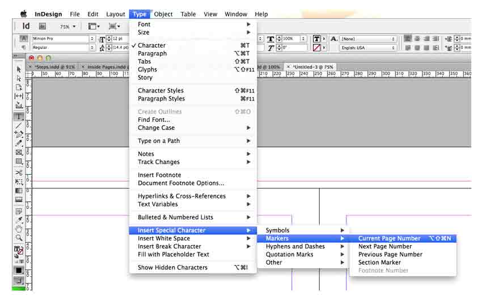This screenshot has height=304, width=482.
Task: Select the Scissors tool
Action: 19,172
